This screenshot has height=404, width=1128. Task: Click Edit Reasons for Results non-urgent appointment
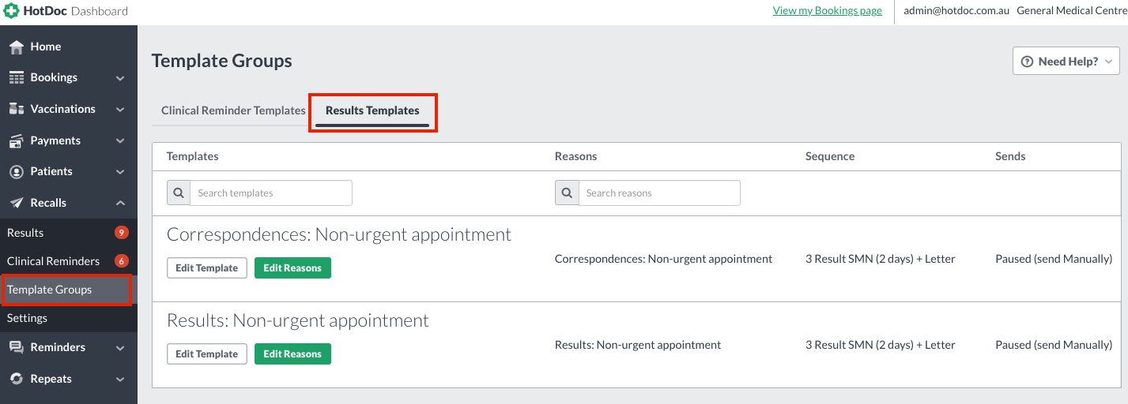pos(292,354)
